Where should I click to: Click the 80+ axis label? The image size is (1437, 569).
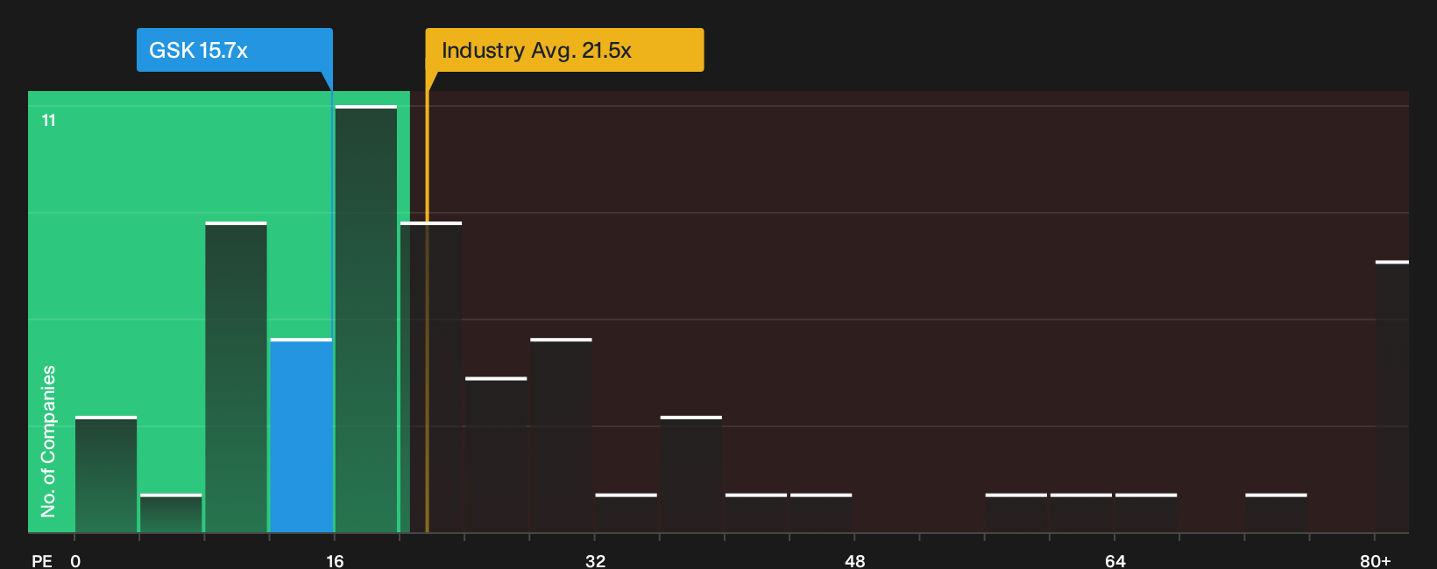[1375, 560]
